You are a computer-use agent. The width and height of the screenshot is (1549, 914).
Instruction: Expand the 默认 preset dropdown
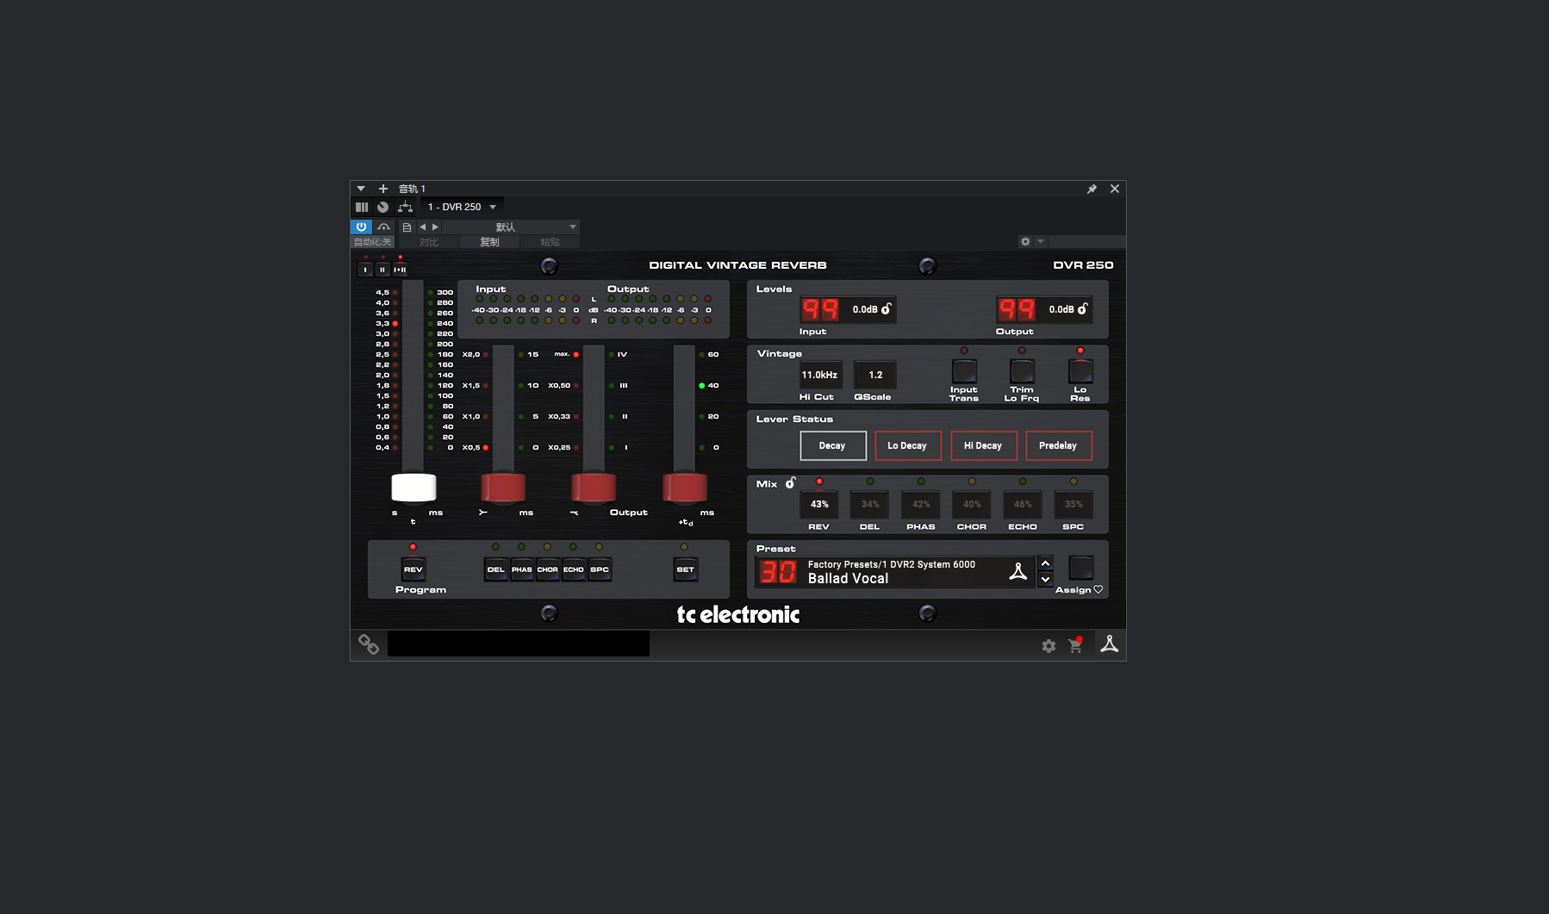click(x=572, y=227)
